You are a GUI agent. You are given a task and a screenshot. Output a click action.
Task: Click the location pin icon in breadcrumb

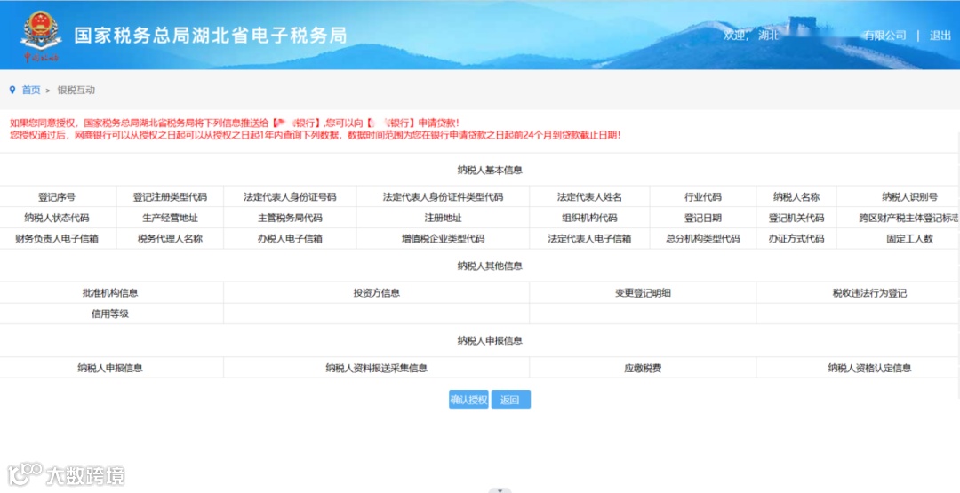coord(12,90)
